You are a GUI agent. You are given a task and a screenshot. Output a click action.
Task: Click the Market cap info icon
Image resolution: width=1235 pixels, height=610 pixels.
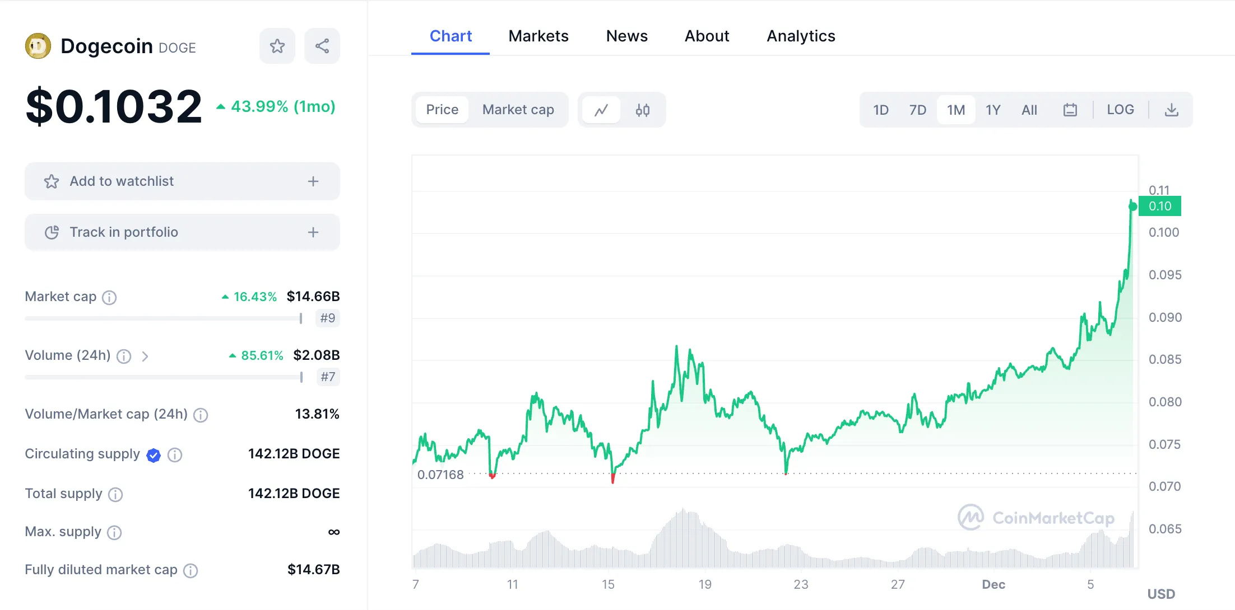pyautogui.click(x=109, y=297)
